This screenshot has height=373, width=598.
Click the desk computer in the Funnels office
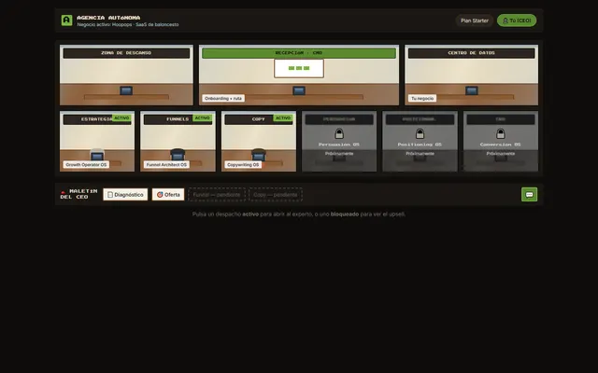point(178,156)
